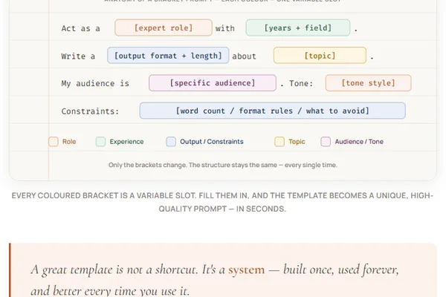The height and width of the screenshot is (297, 446).
Task: Click the [tone style] slot
Action: point(369,83)
